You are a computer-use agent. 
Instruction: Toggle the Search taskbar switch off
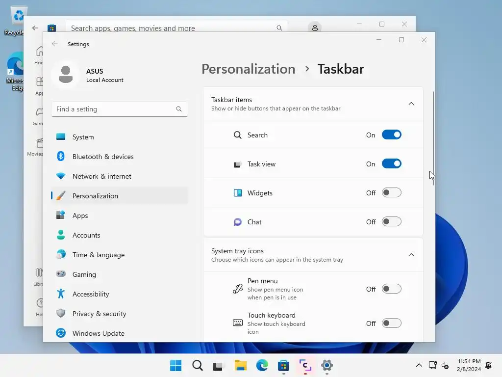pyautogui.click(x=391, y=135)
